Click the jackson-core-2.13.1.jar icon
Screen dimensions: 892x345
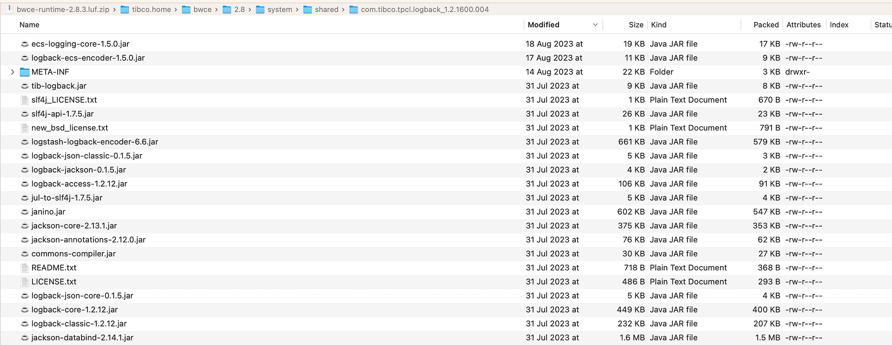pos(25,226)
